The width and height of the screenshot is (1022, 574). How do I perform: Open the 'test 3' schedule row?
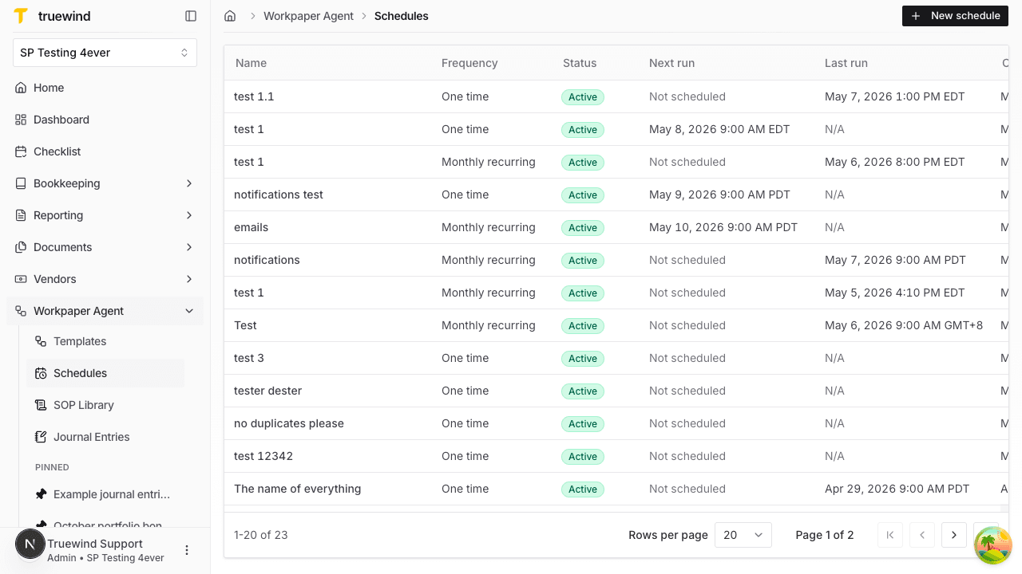(x=616, y=358)
